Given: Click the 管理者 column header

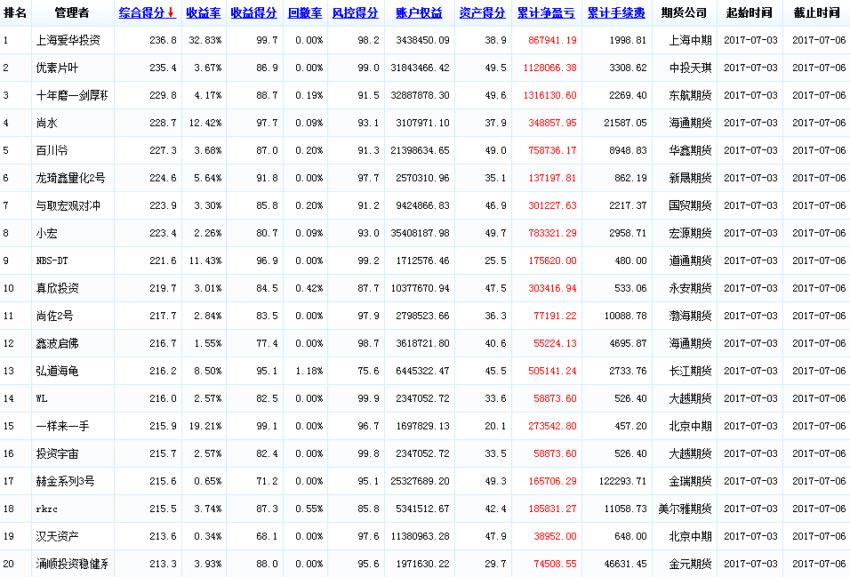Looking at the screenshot, I should [71, 13].
